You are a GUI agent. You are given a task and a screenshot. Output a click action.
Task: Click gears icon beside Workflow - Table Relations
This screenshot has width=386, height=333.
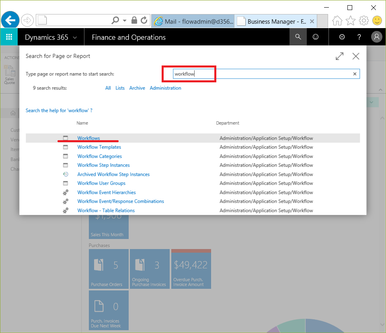66,210
